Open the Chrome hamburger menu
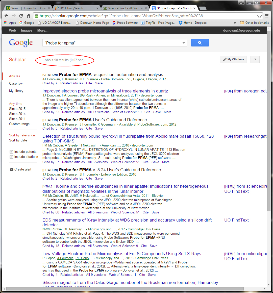This screenshot has width=273, height=293. tap(267, 16)
